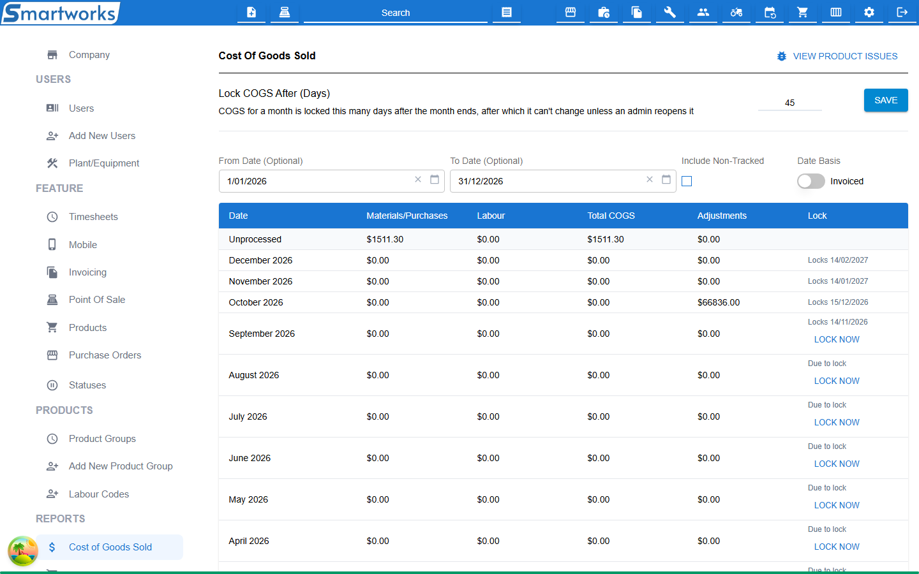The width and height of the screenshot is (919, 574).
Task: Open the people group icon in top bar
Action: [703, 12]
